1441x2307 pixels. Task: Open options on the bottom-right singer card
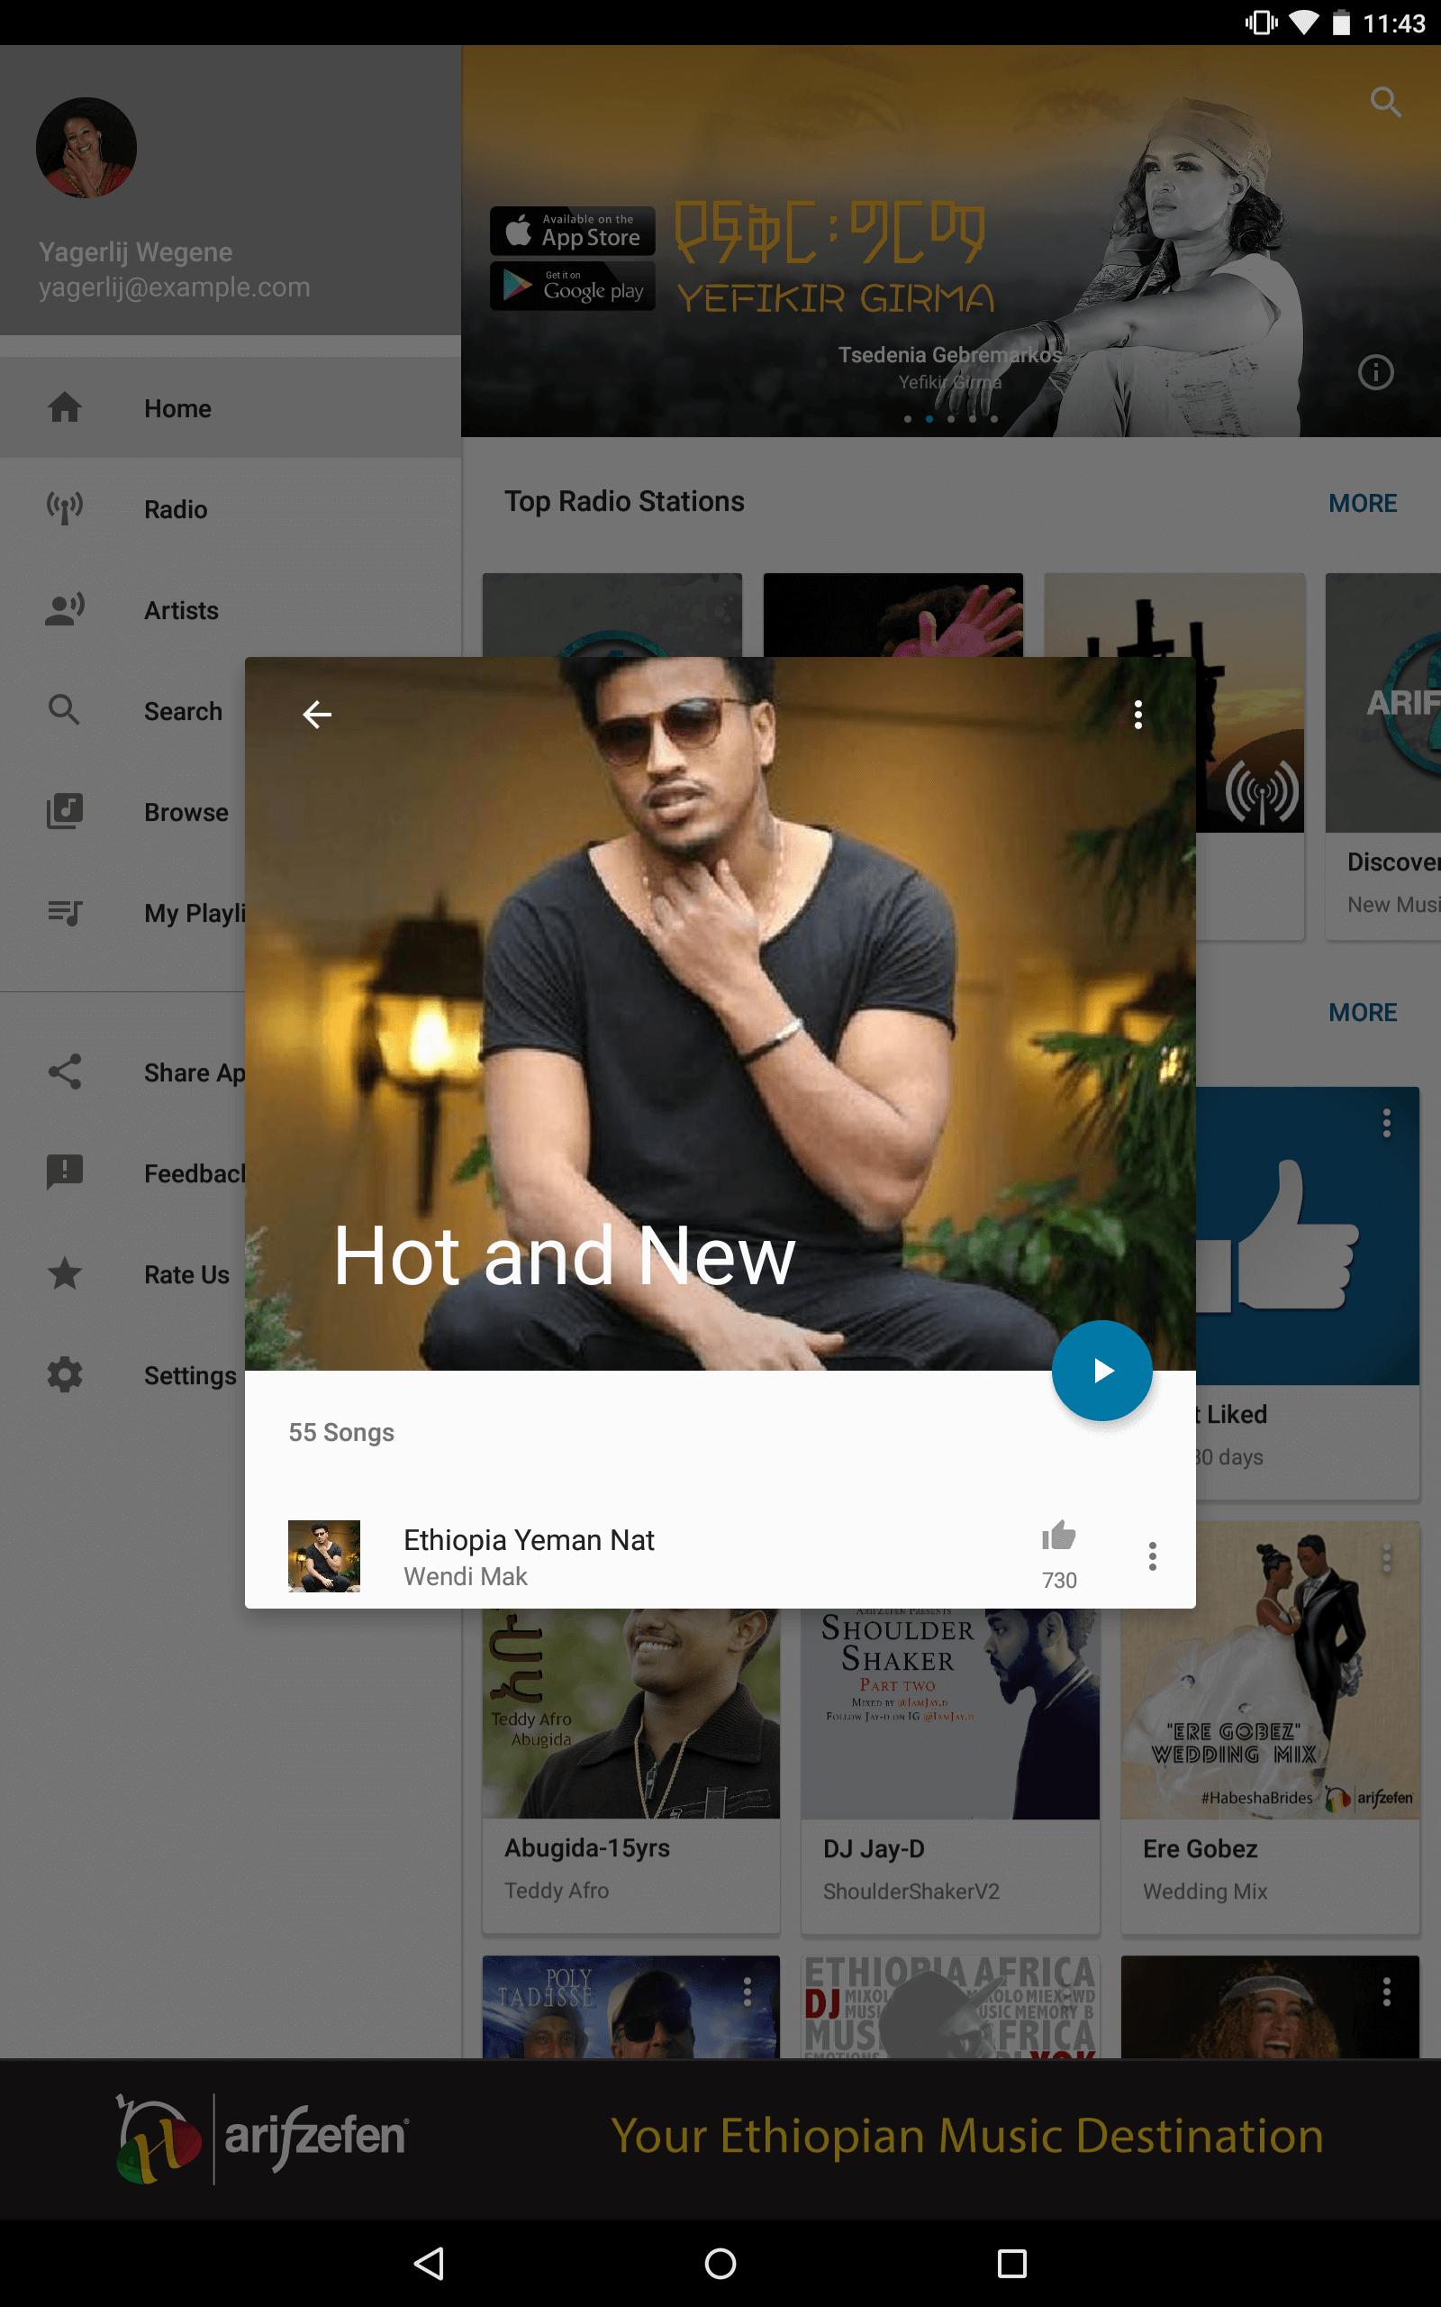pos(1387,1991)
